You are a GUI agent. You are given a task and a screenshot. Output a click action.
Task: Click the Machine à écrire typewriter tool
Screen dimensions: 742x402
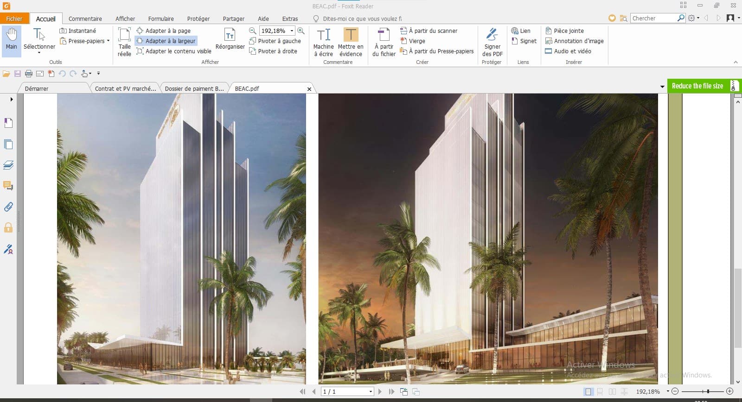point(323,42)
